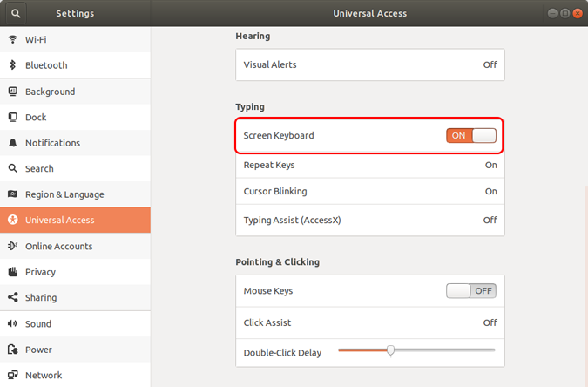Click the Privacy hand icon

13,272
